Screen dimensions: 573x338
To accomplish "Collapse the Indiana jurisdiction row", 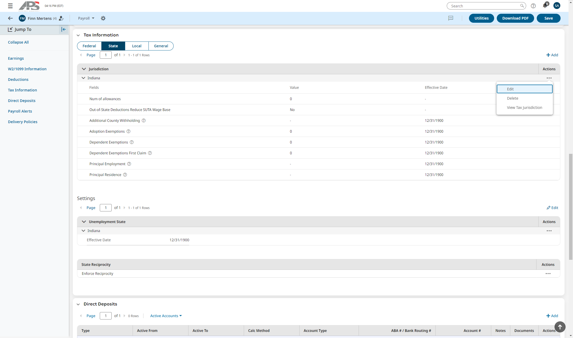I will 83,78.
